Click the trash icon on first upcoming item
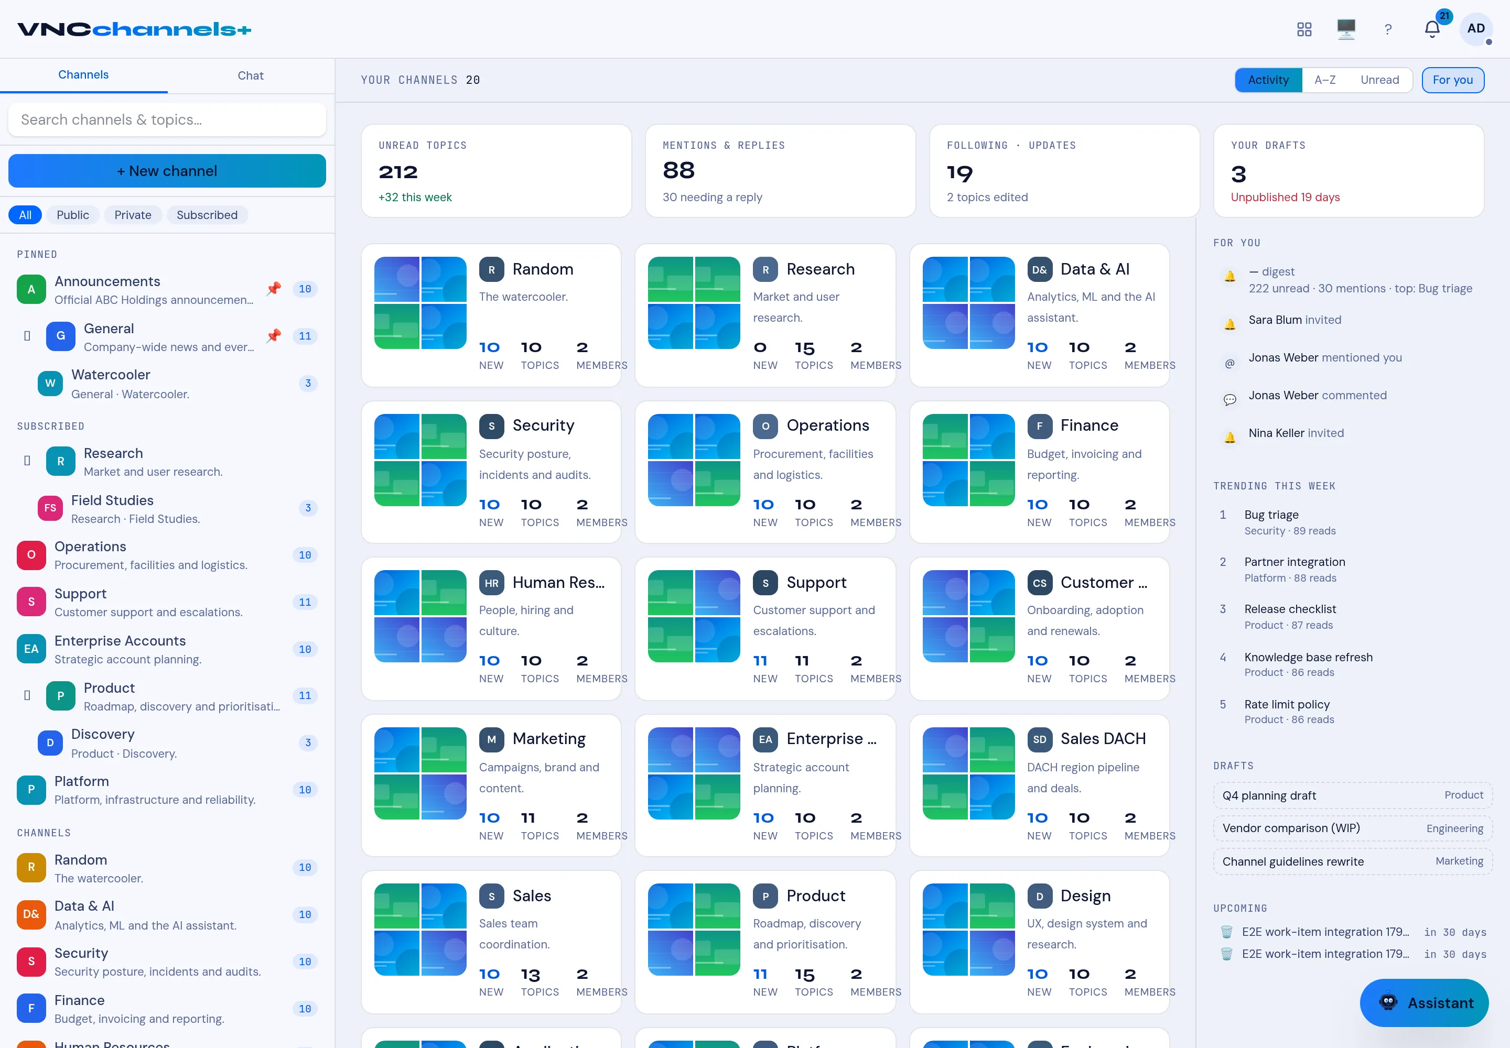1510x1048 pixels. 1226,932
